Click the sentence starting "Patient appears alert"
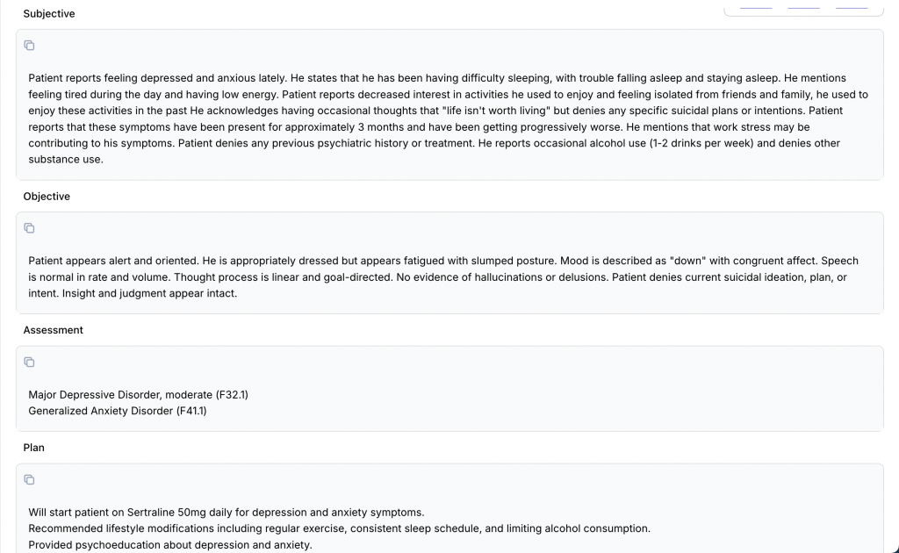 click(114, 261)
